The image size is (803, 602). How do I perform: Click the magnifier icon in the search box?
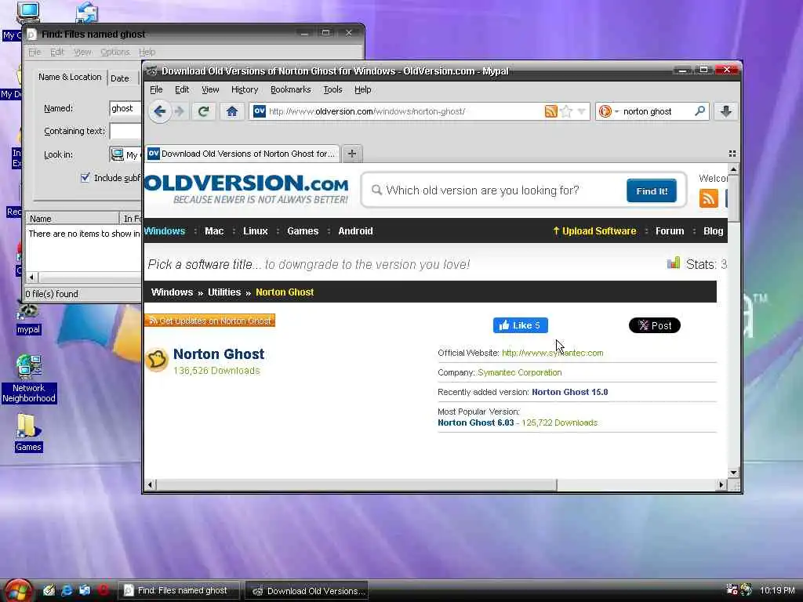click(699, 111)
